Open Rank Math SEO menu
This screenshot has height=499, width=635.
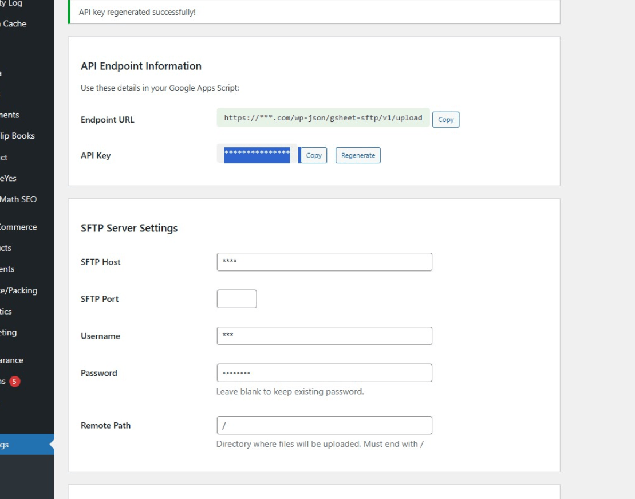pos(18,199)
